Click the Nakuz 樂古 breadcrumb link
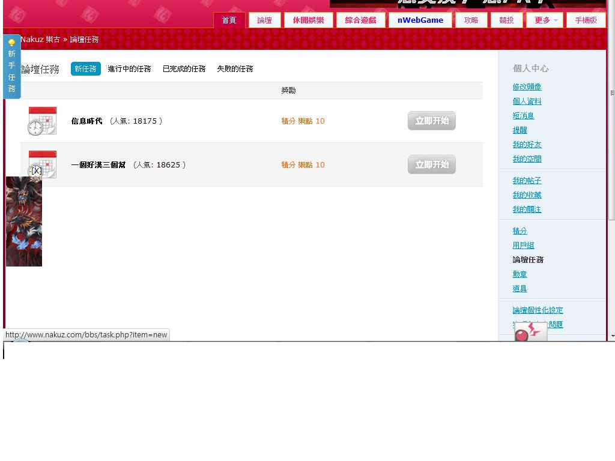615x461 pixels. 40,40
